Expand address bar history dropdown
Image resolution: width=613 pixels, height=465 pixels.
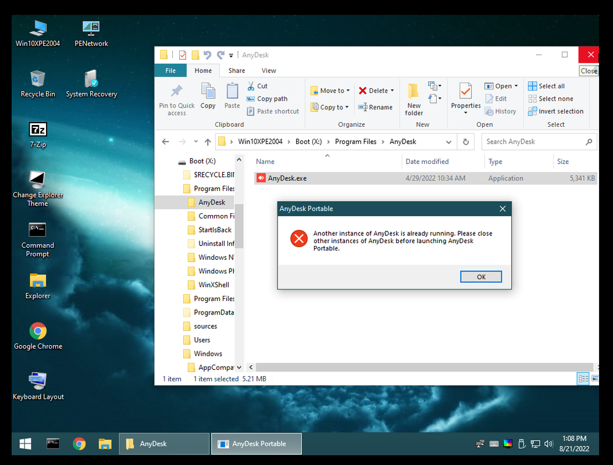coord(448,142)
